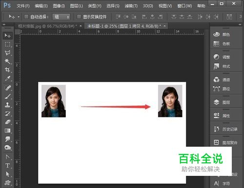Select the Eraser tool
The height and width of the screenshot is (188, 244).
tap(7, 122)
